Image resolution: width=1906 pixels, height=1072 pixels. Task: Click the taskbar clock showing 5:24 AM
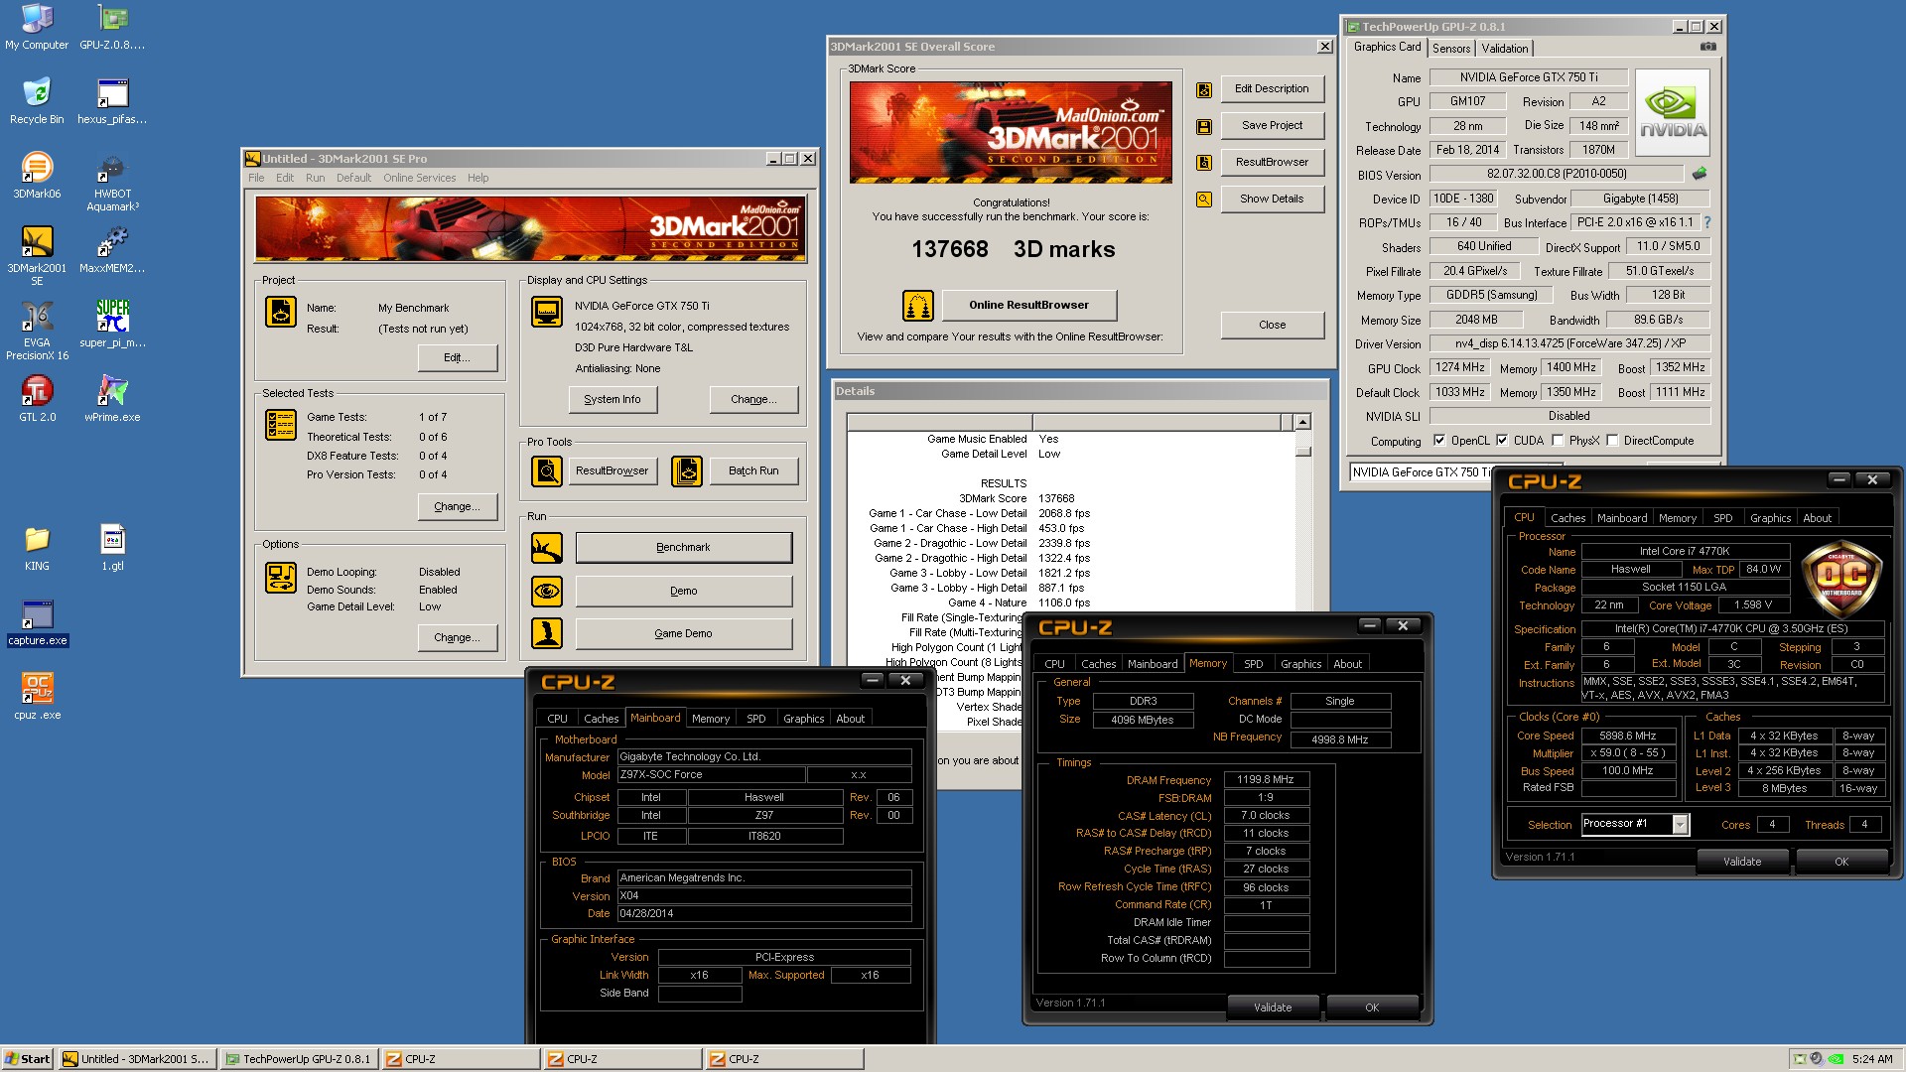click(1872, 1059)
